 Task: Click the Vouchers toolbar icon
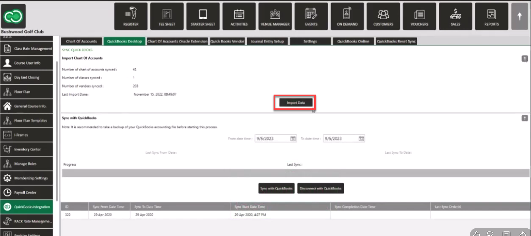point(419,16)
